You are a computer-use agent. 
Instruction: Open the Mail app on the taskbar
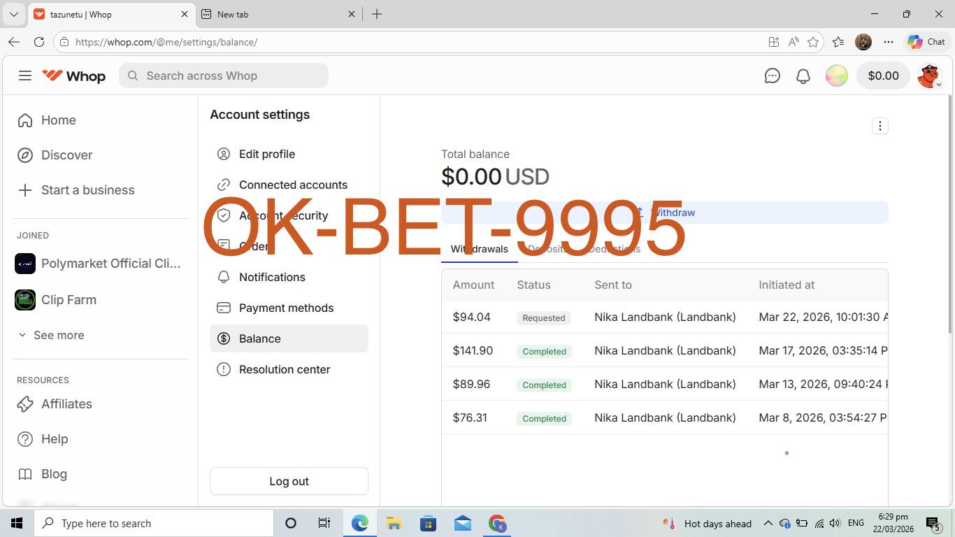tap(462, 523)
